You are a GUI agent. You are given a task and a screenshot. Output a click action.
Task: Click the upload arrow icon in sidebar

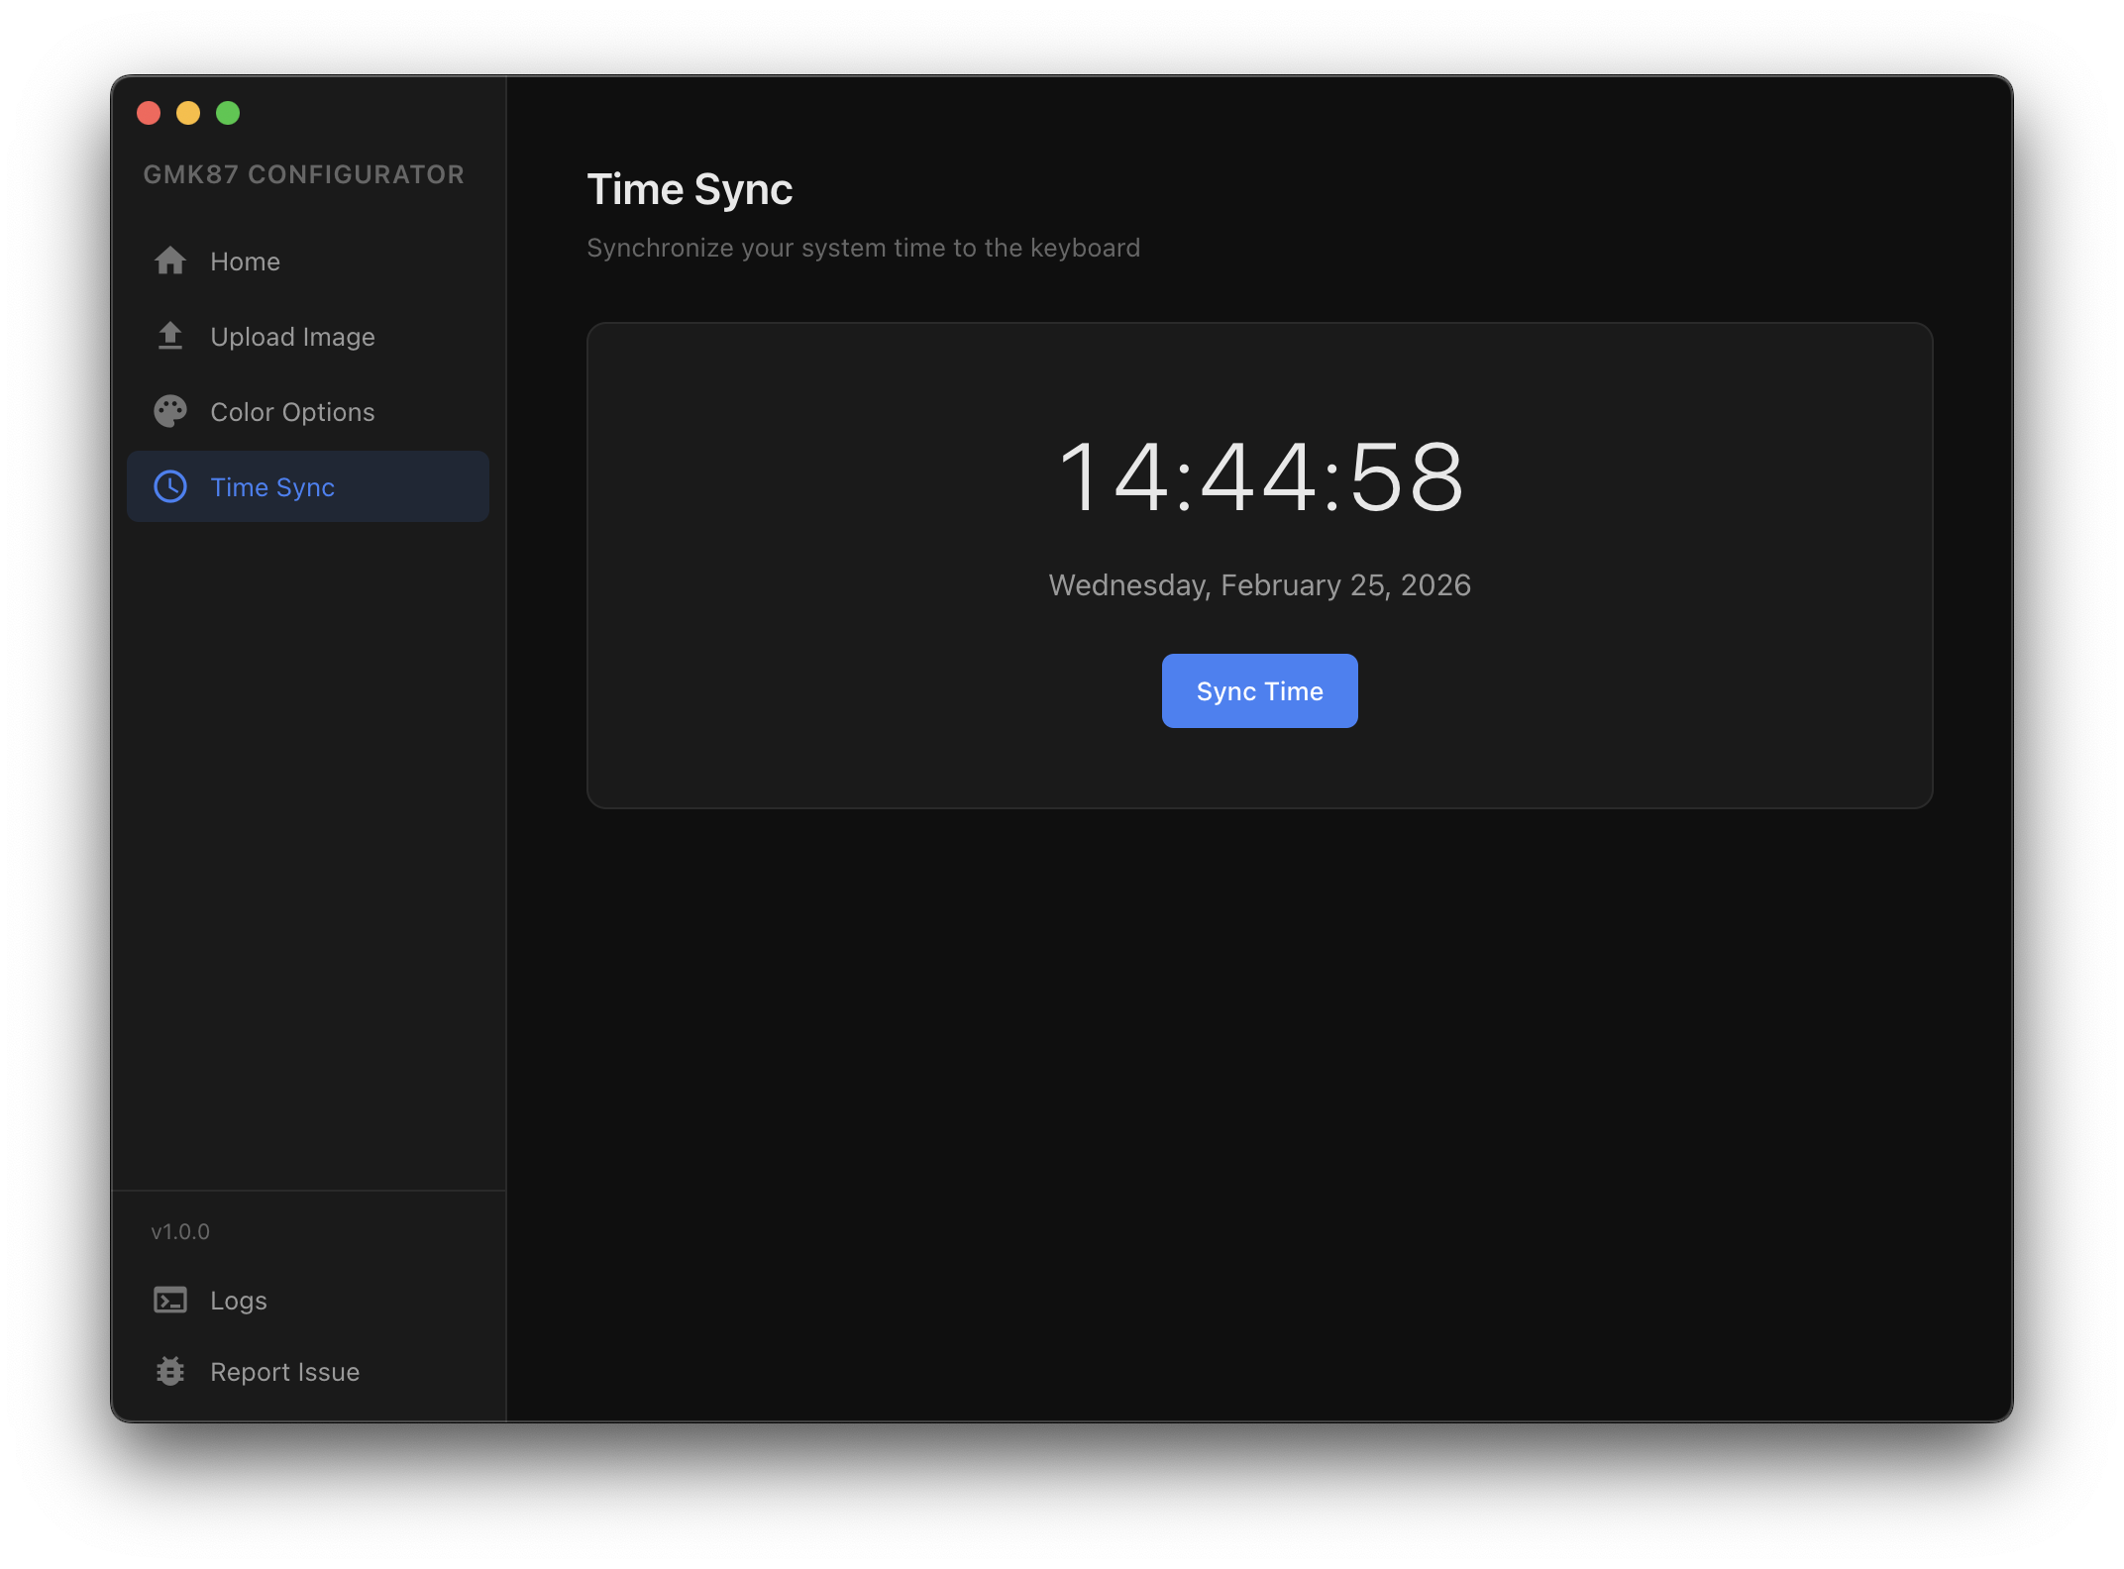[169, 336]
